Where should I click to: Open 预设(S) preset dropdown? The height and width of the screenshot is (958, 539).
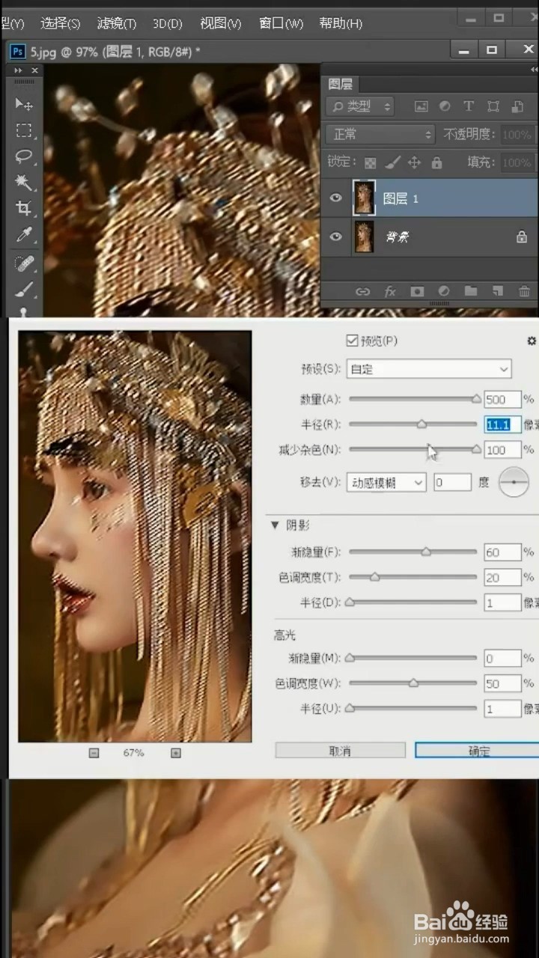click(428, 369)
